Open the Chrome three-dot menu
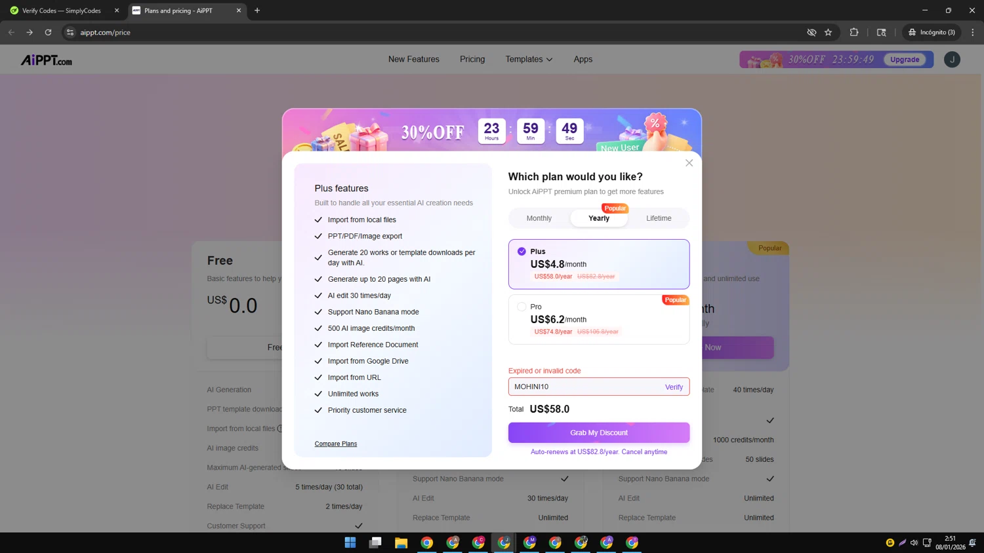The width and height of the screenshot is (984, 553). pos(972,32)
